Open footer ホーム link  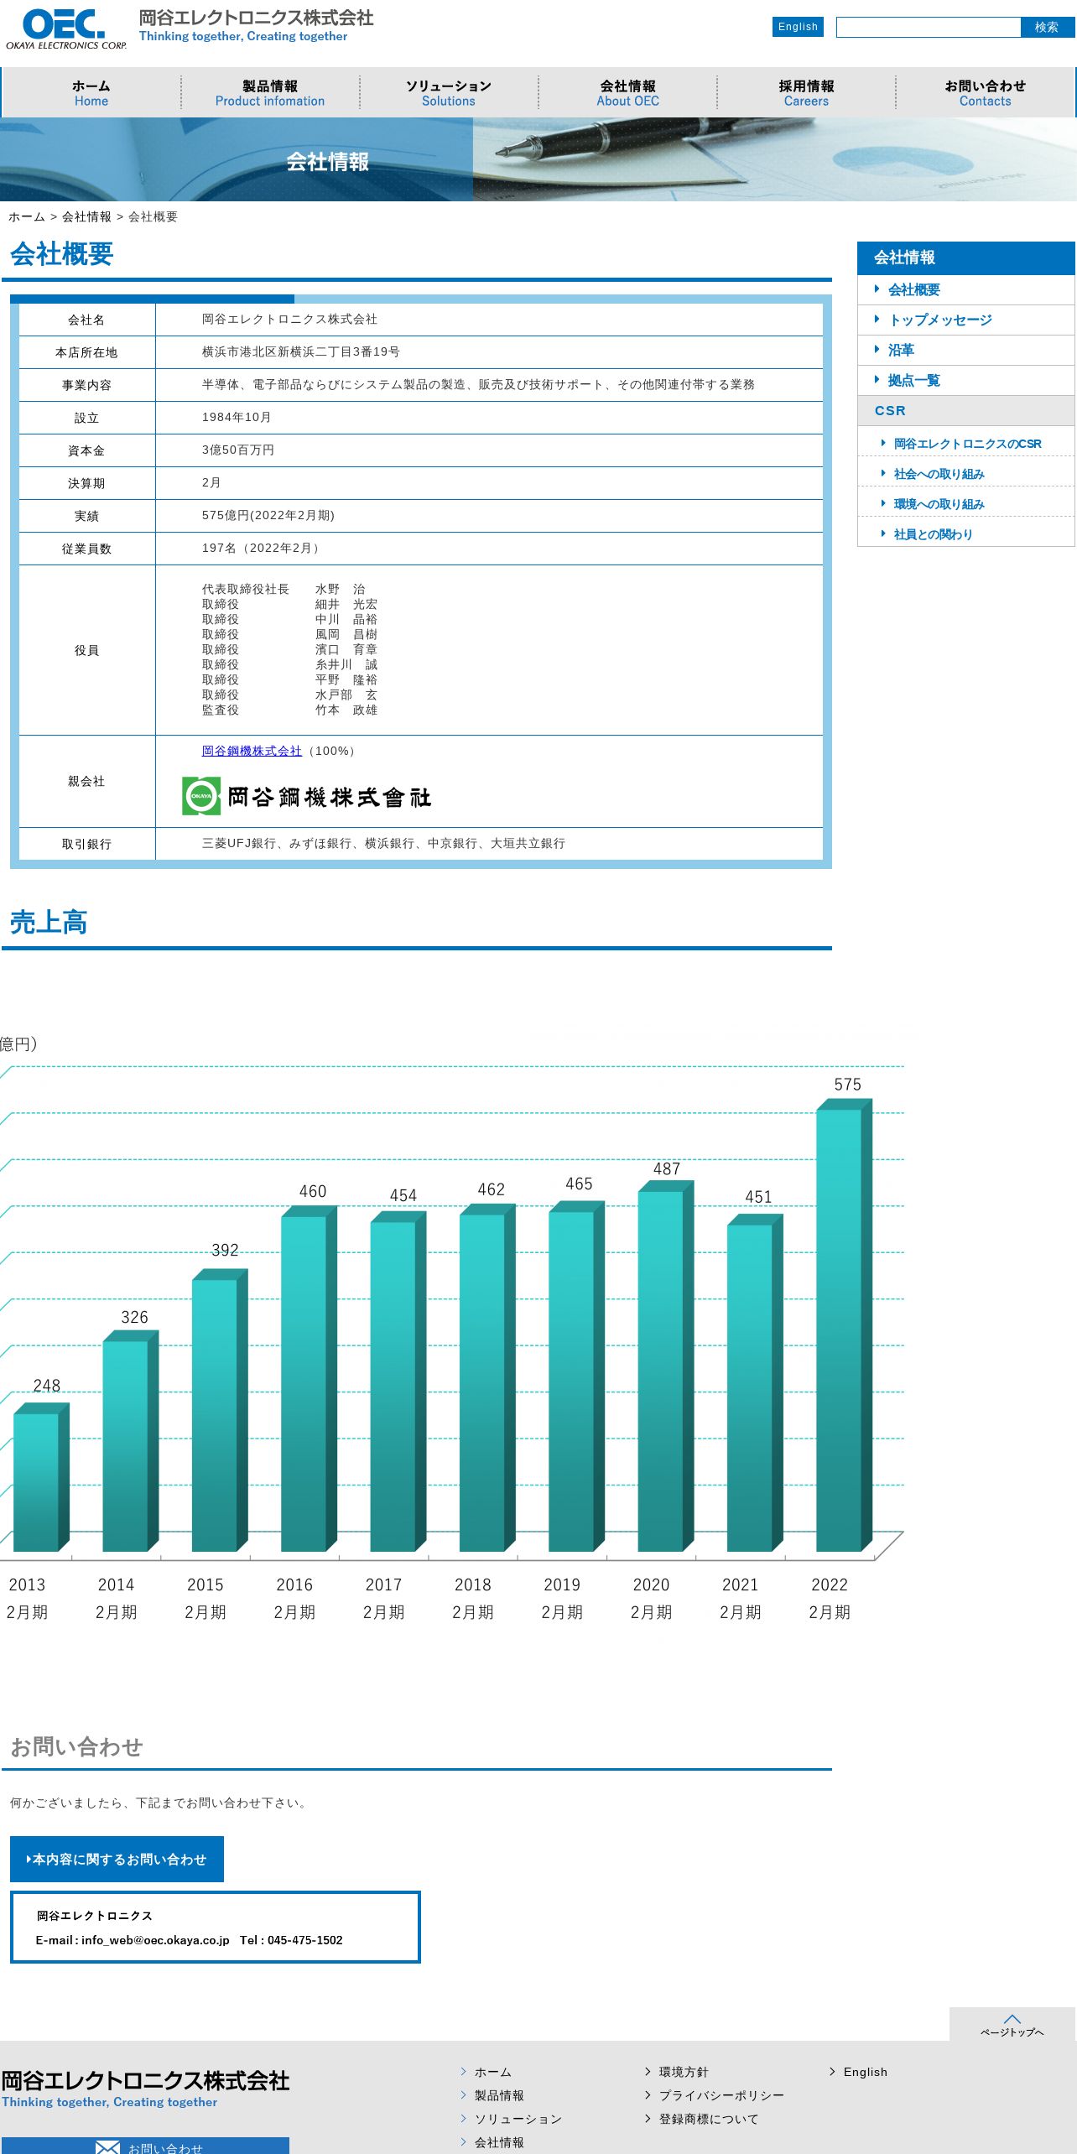pyautogui.click(x=492, y=2072)
